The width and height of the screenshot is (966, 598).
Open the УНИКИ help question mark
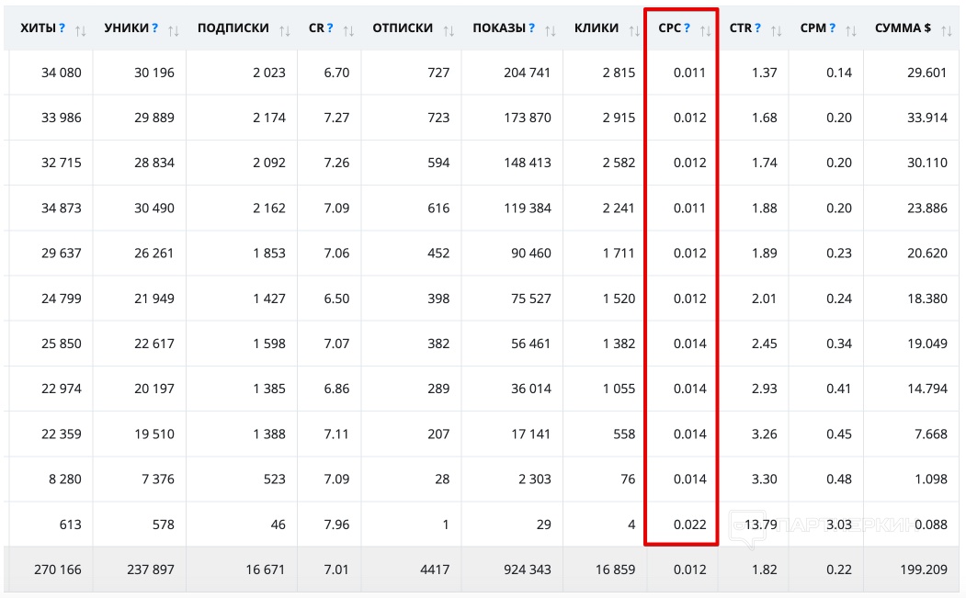pos(155,28)
